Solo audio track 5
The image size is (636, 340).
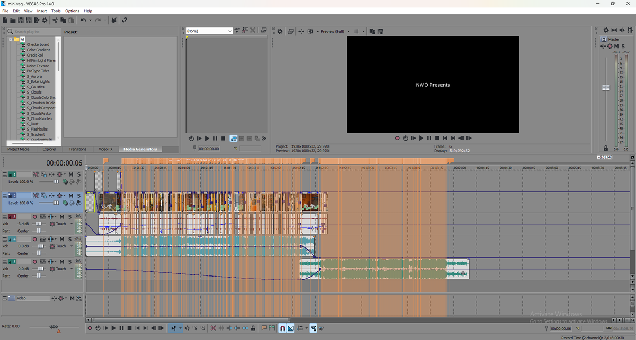(70, 262)
